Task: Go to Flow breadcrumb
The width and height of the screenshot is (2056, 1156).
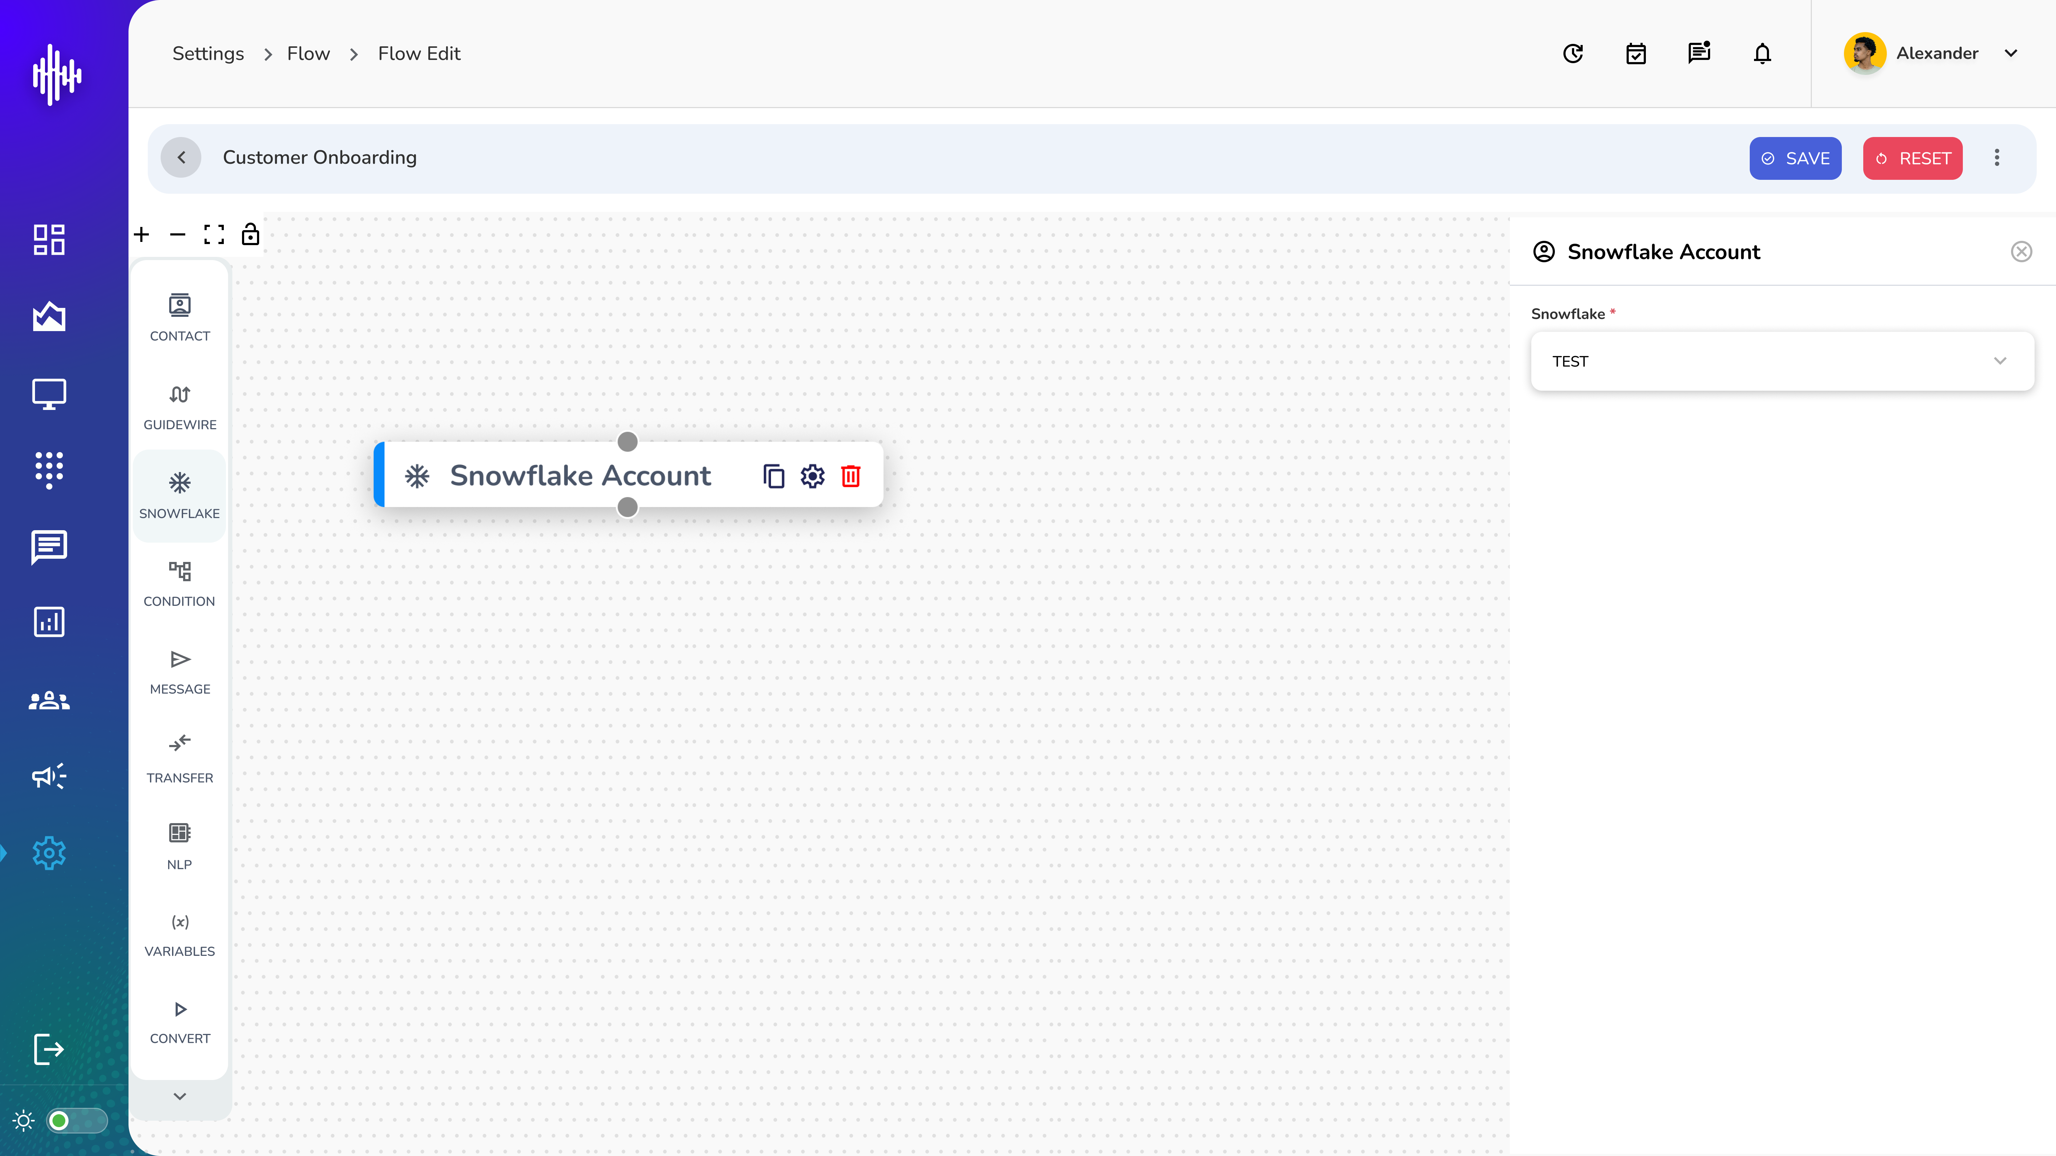Action: point(308,54)
